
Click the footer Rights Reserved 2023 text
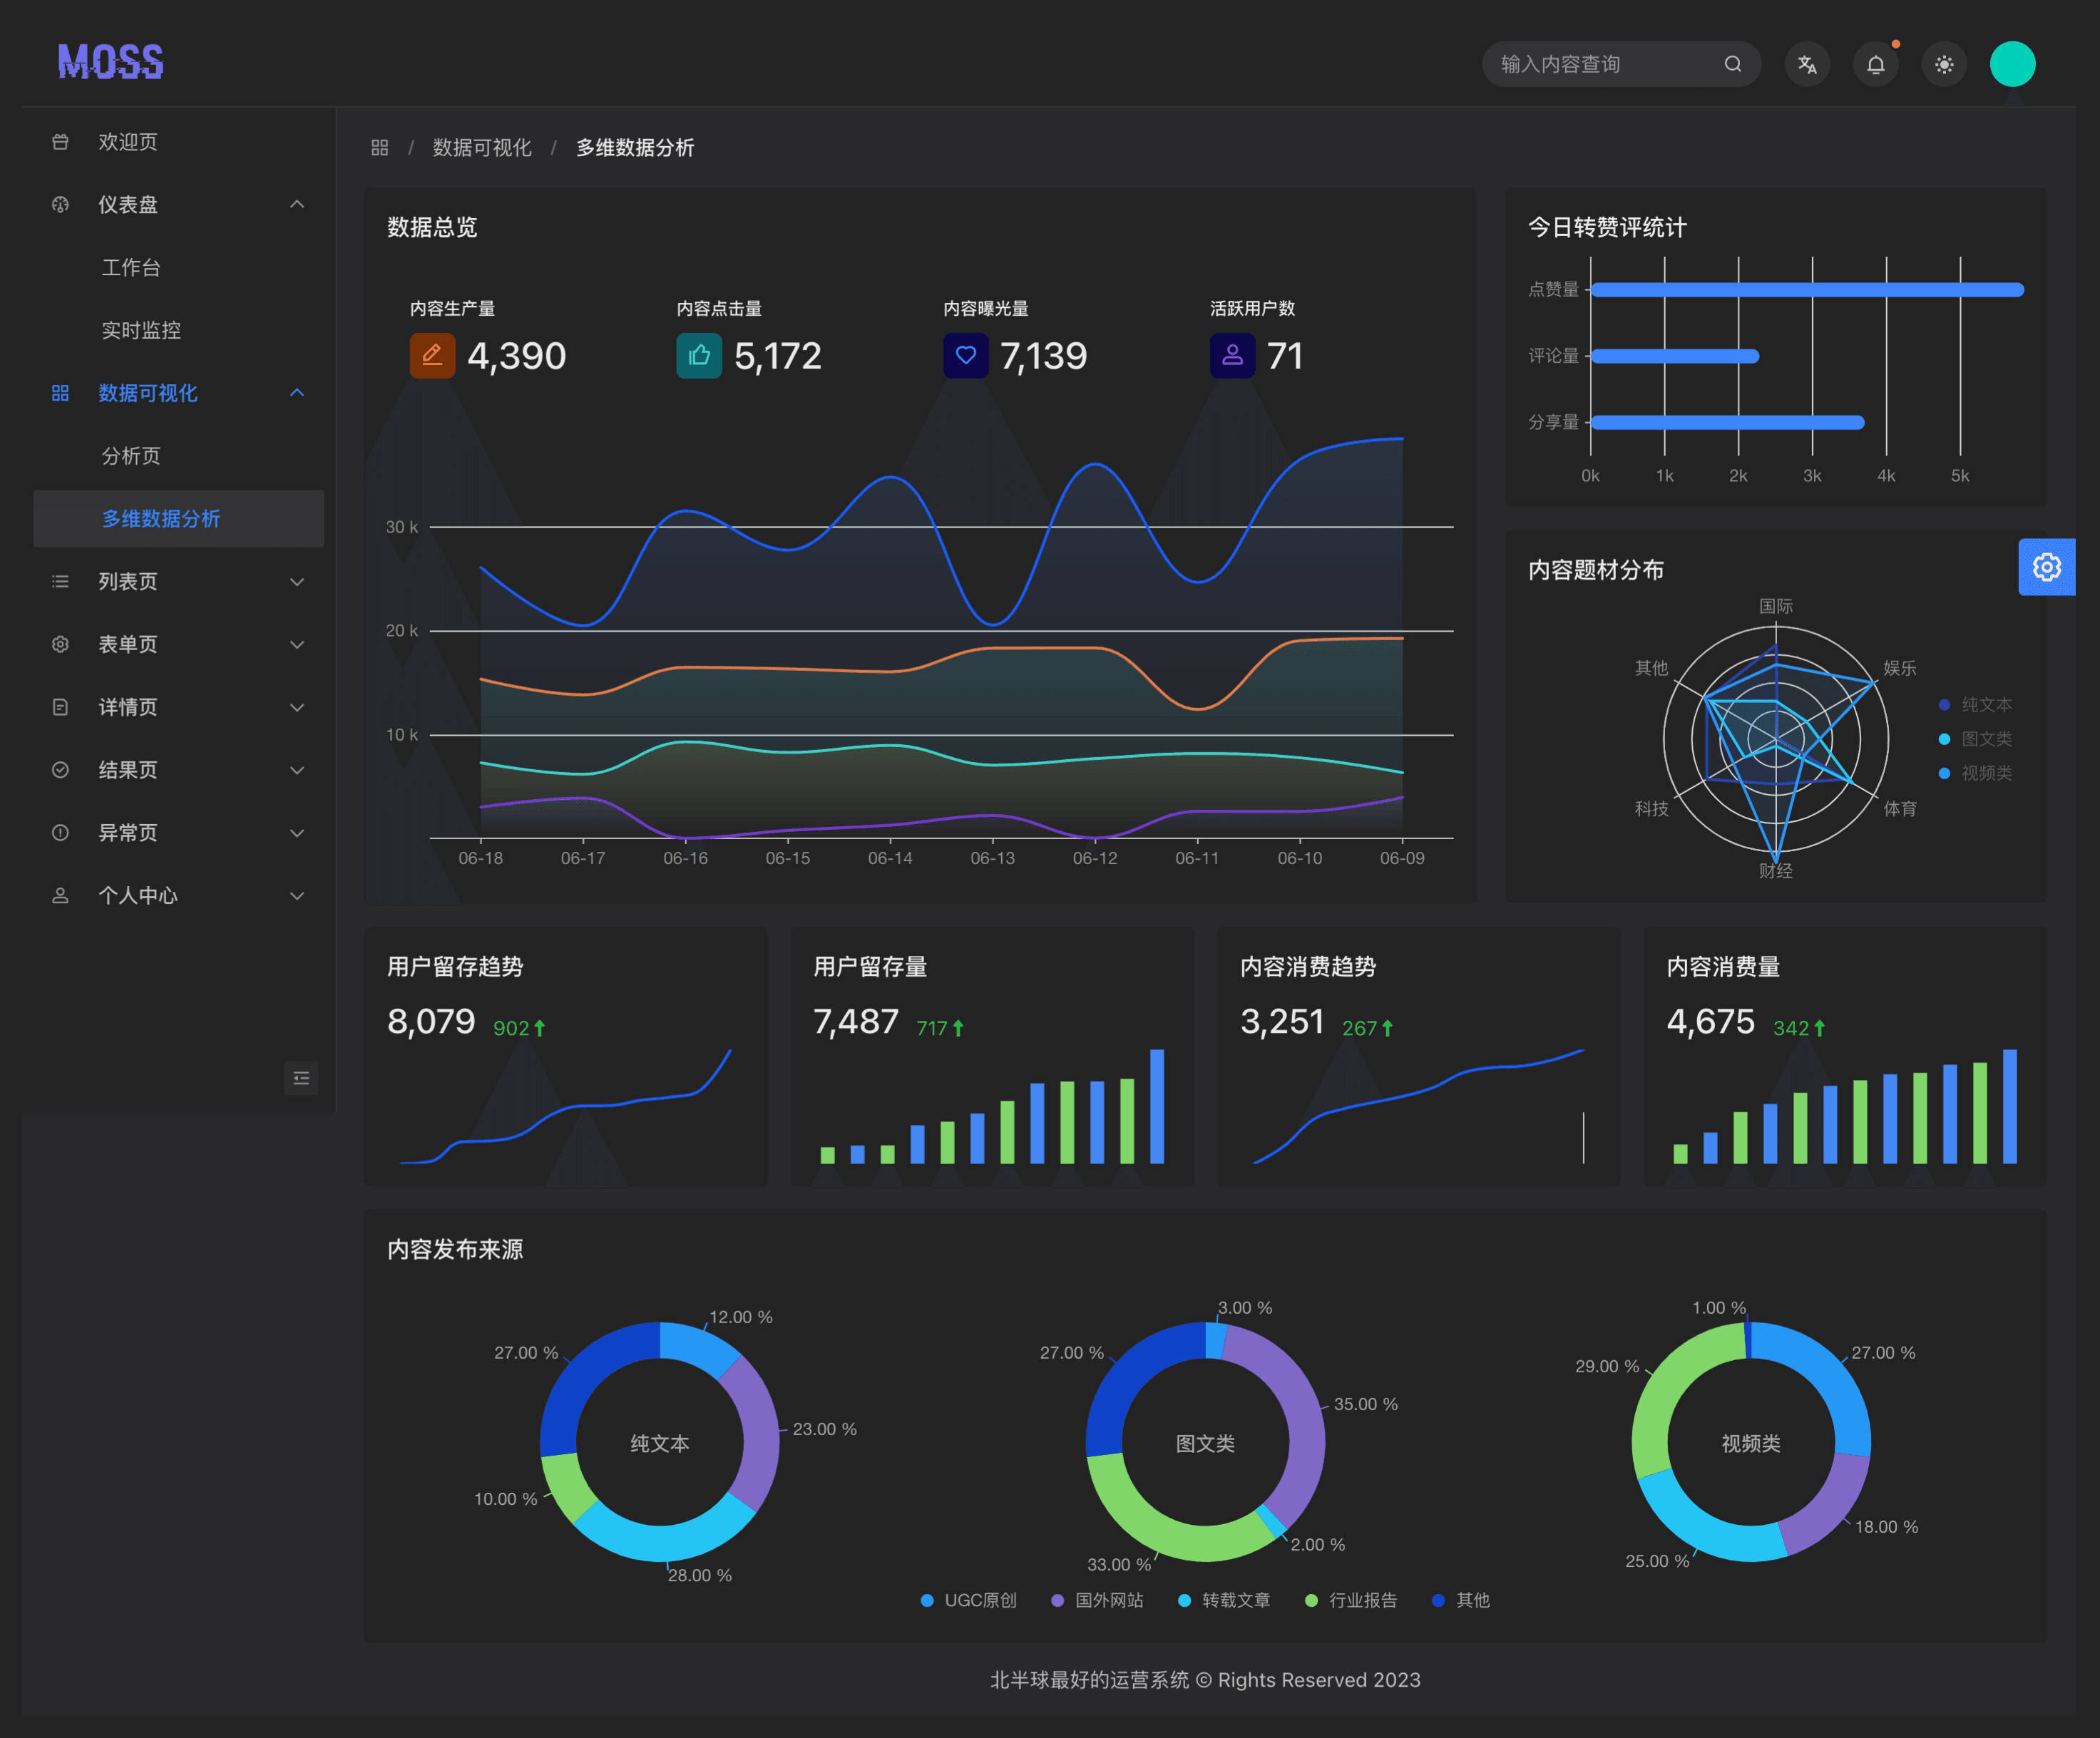click(1319, 1680)
